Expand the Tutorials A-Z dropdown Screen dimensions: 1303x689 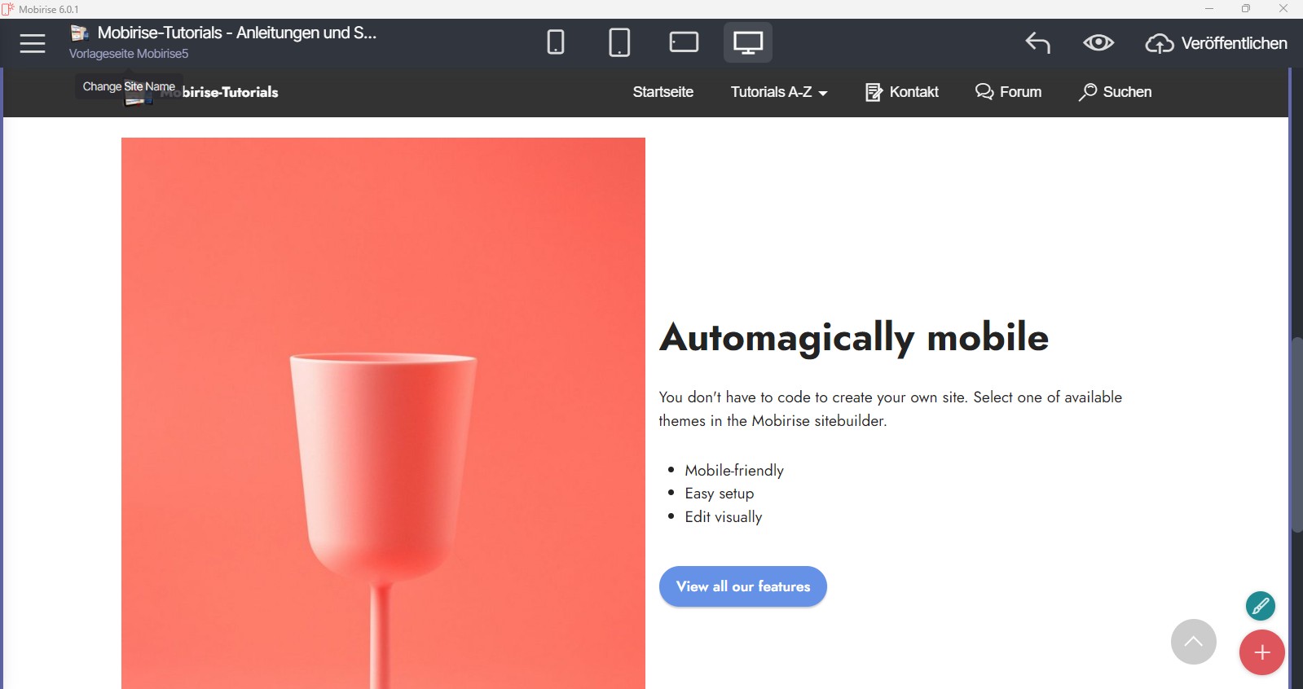click(x=778, y=92)
